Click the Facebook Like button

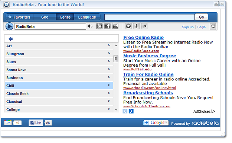click(36, 123)
